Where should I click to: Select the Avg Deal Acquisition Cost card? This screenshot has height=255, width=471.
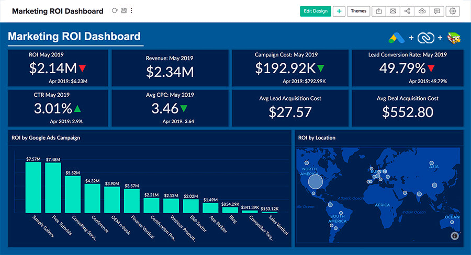point(407,108)
